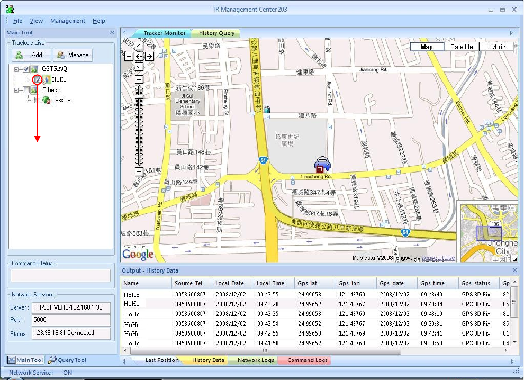Open the Command Logs tab
Viewport: 524px width, 380px height.
pos(307,360)
